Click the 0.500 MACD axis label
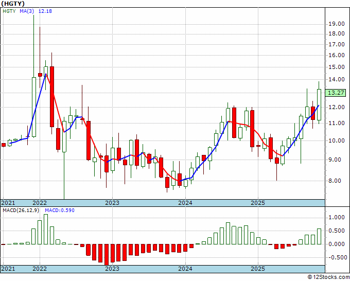Screen dimensions: 350x281 point(337,231)
